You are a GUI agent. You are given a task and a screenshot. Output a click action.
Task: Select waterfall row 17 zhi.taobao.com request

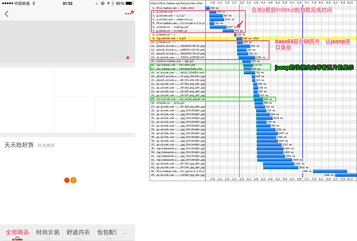click(178, 69)
